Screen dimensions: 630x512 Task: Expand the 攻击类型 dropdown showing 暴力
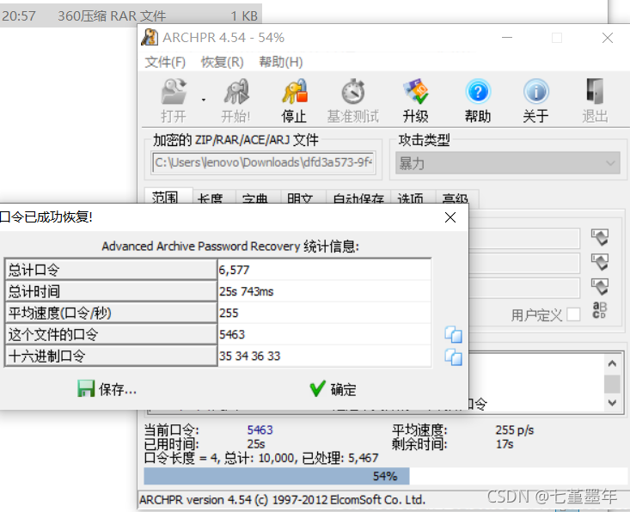508,163
